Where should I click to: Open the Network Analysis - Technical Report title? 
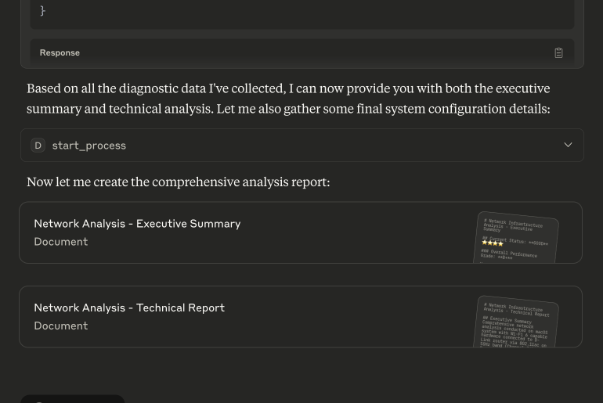129,308
